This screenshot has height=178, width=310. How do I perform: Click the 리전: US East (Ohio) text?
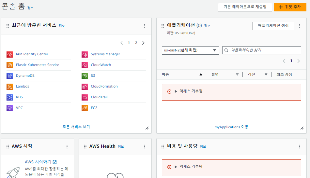[181, 33]
